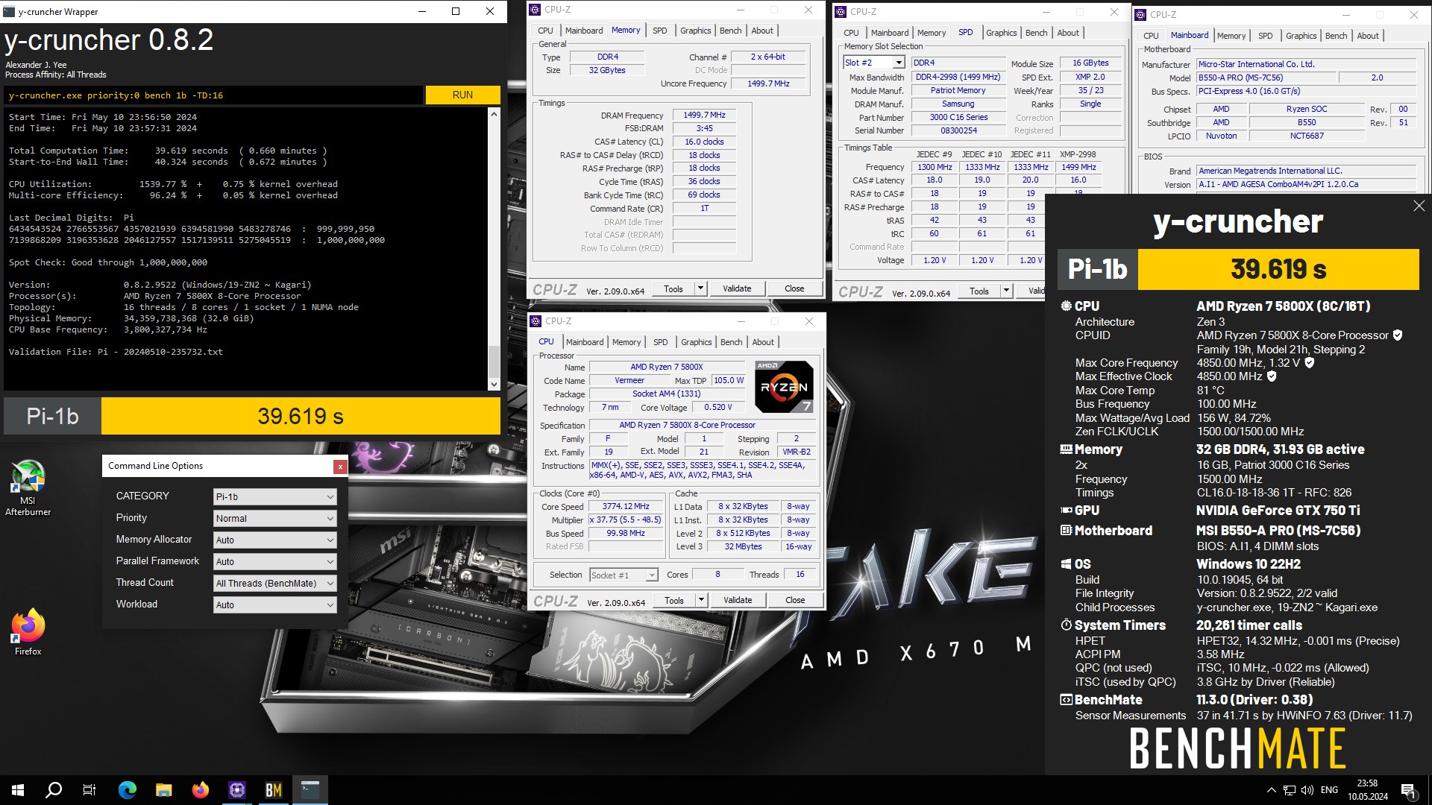
Task: Open Graphics tab in Memory CPU-Z window
Action: coord(695,31)
